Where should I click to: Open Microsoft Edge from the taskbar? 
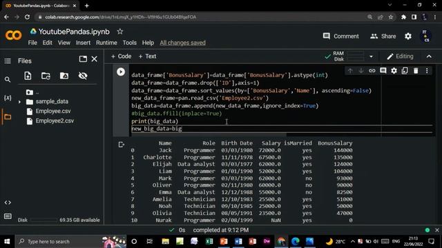tap(296, 241)
